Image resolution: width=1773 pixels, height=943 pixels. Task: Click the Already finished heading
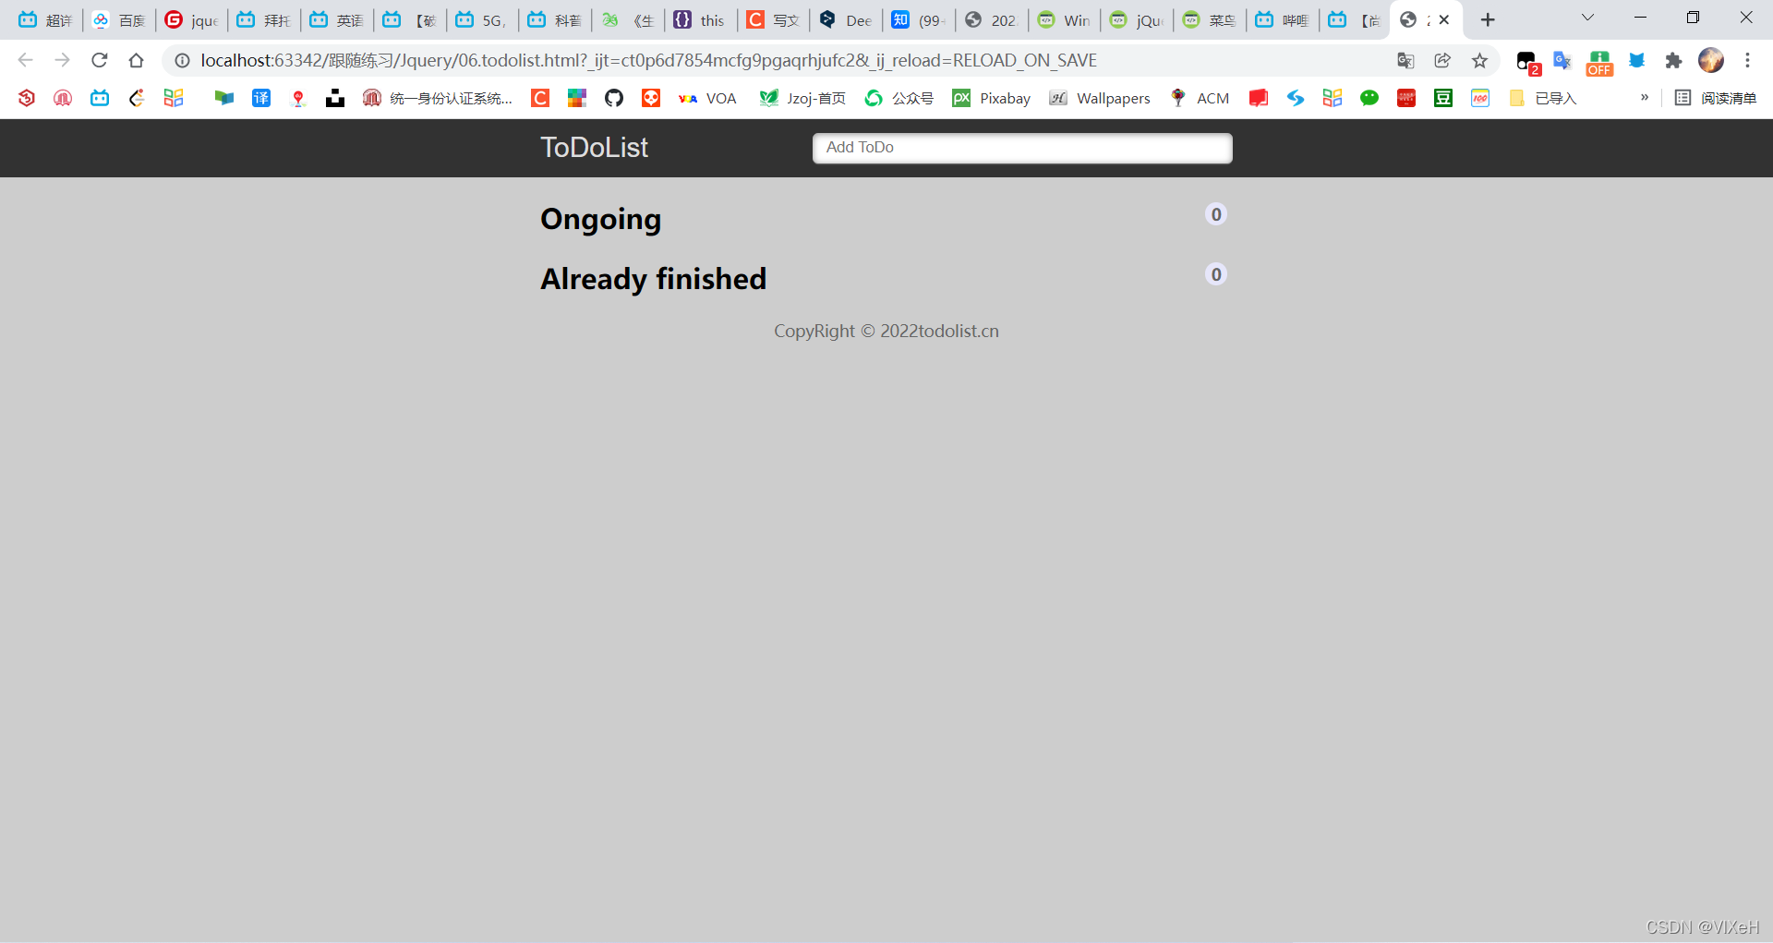point(653,279)
